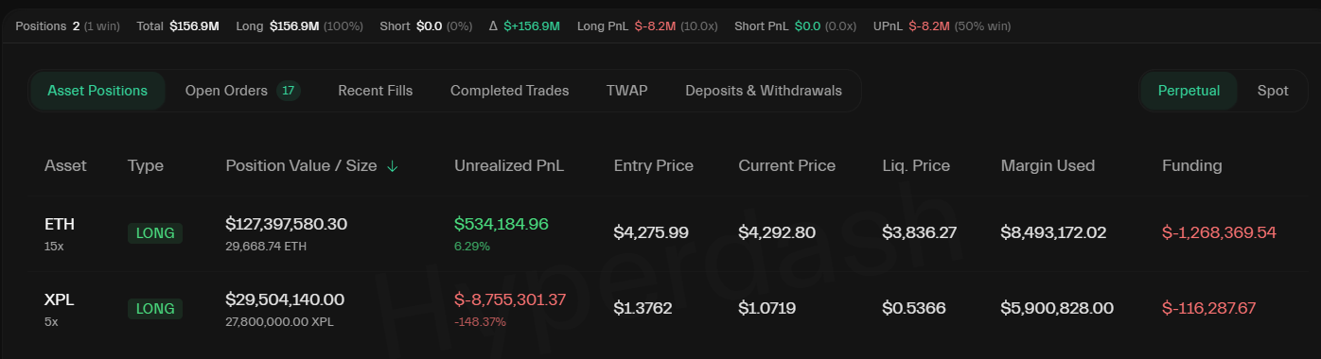This screenshot has width=1321, height=359.
Task: Switch to the Recent Fills tab
Action: point(375,91)
